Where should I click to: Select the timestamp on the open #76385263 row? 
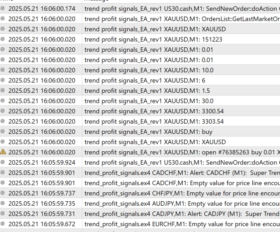[x=42, y=152]
